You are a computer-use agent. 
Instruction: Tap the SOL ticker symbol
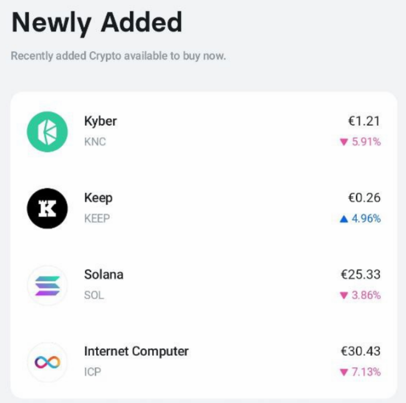tap(94, 295)
